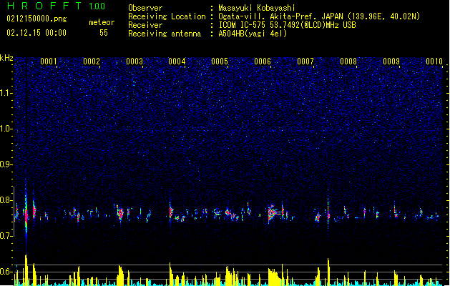Click the kHz axis unit label

pyautogui.click(x=6, y=58)
